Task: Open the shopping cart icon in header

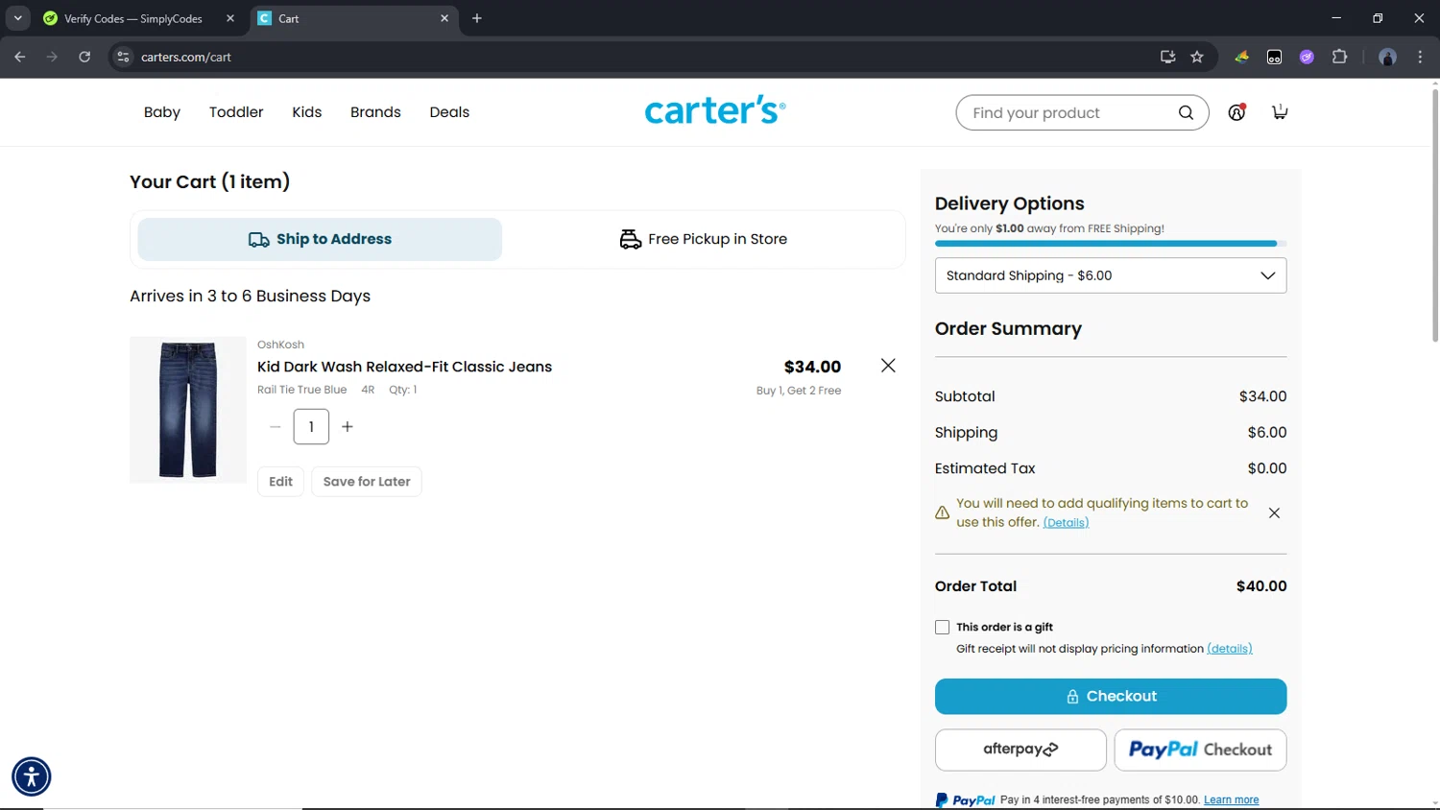Action: pyautogui.click(x=1280, y=112)
